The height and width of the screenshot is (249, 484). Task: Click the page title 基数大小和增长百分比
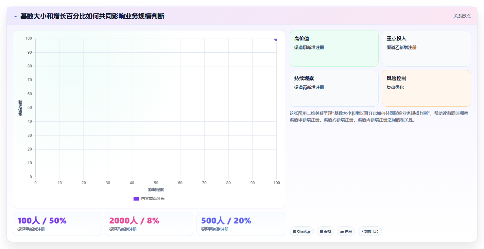tap(92, 16)
